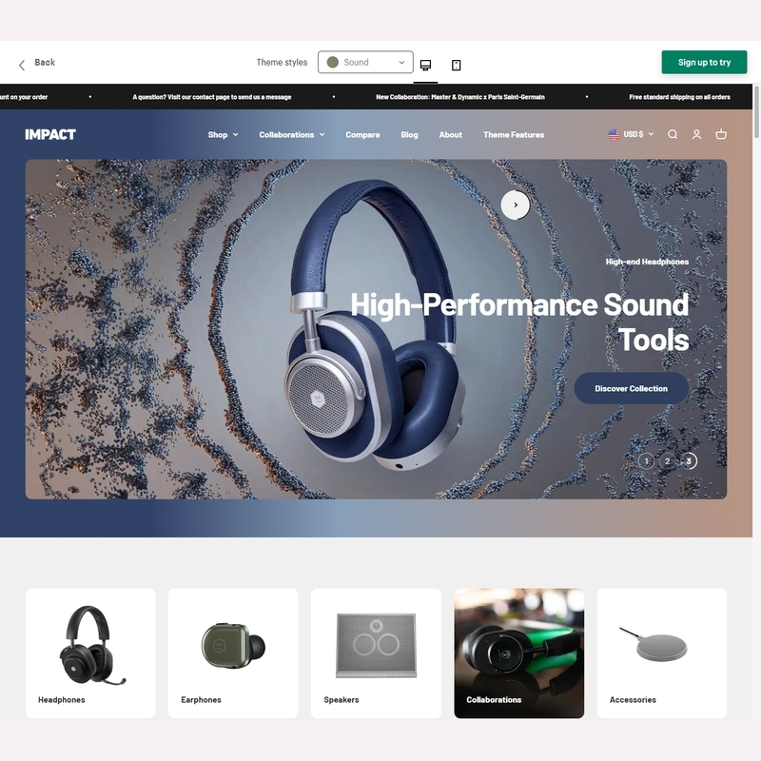Go to the Blog page
The image size is (761, 761).
pos(409,135)
